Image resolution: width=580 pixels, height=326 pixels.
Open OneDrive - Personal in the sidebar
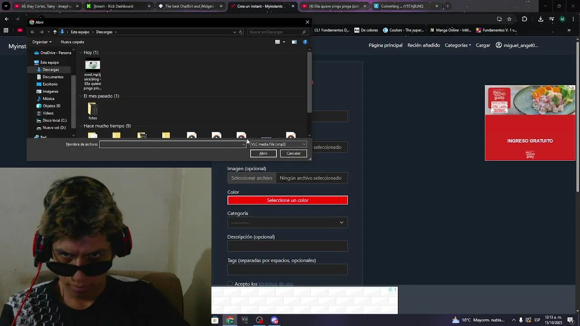coord(53,53)
